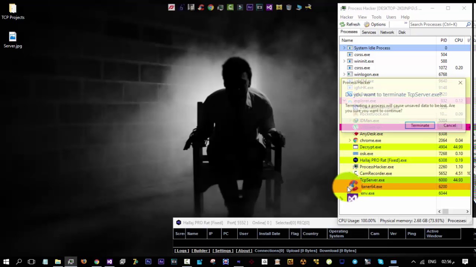Select the AnyDesk.exe process row
Image resolution: width=476 pixels, height=267 pixels.
[405, 134]
